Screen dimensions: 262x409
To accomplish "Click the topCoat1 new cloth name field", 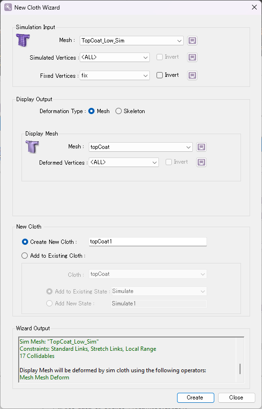I will (x=147, y=241).
